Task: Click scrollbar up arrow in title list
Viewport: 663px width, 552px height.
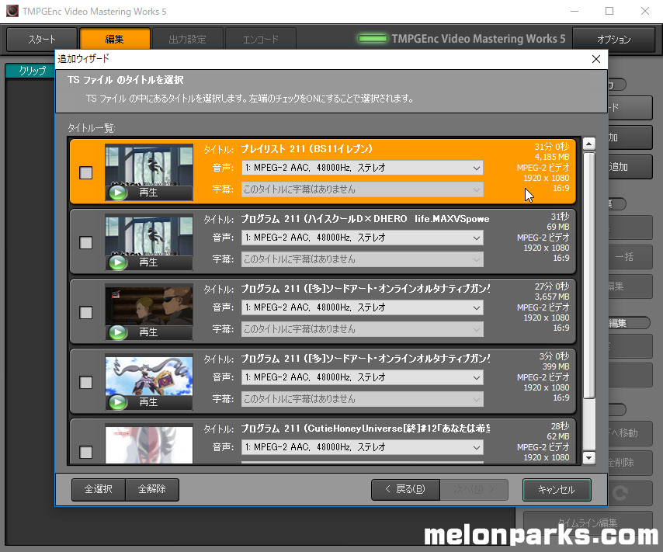Action: [589, 144]
